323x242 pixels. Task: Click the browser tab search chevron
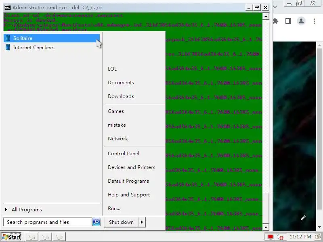coord(275,6)
